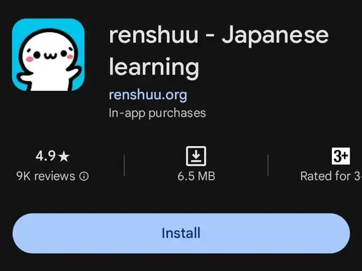The image size is (362, 271).
Task: Click the divider between reviews and download size
Action: coord(124,165)
